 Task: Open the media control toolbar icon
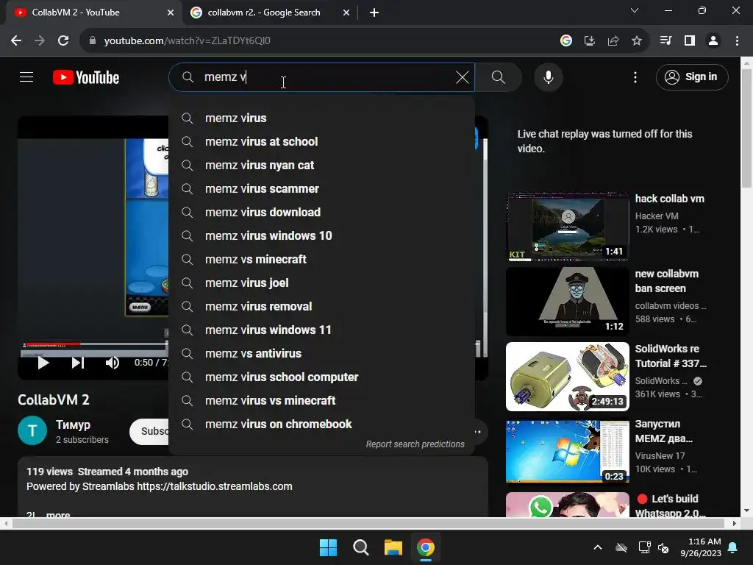coord(665,41)
